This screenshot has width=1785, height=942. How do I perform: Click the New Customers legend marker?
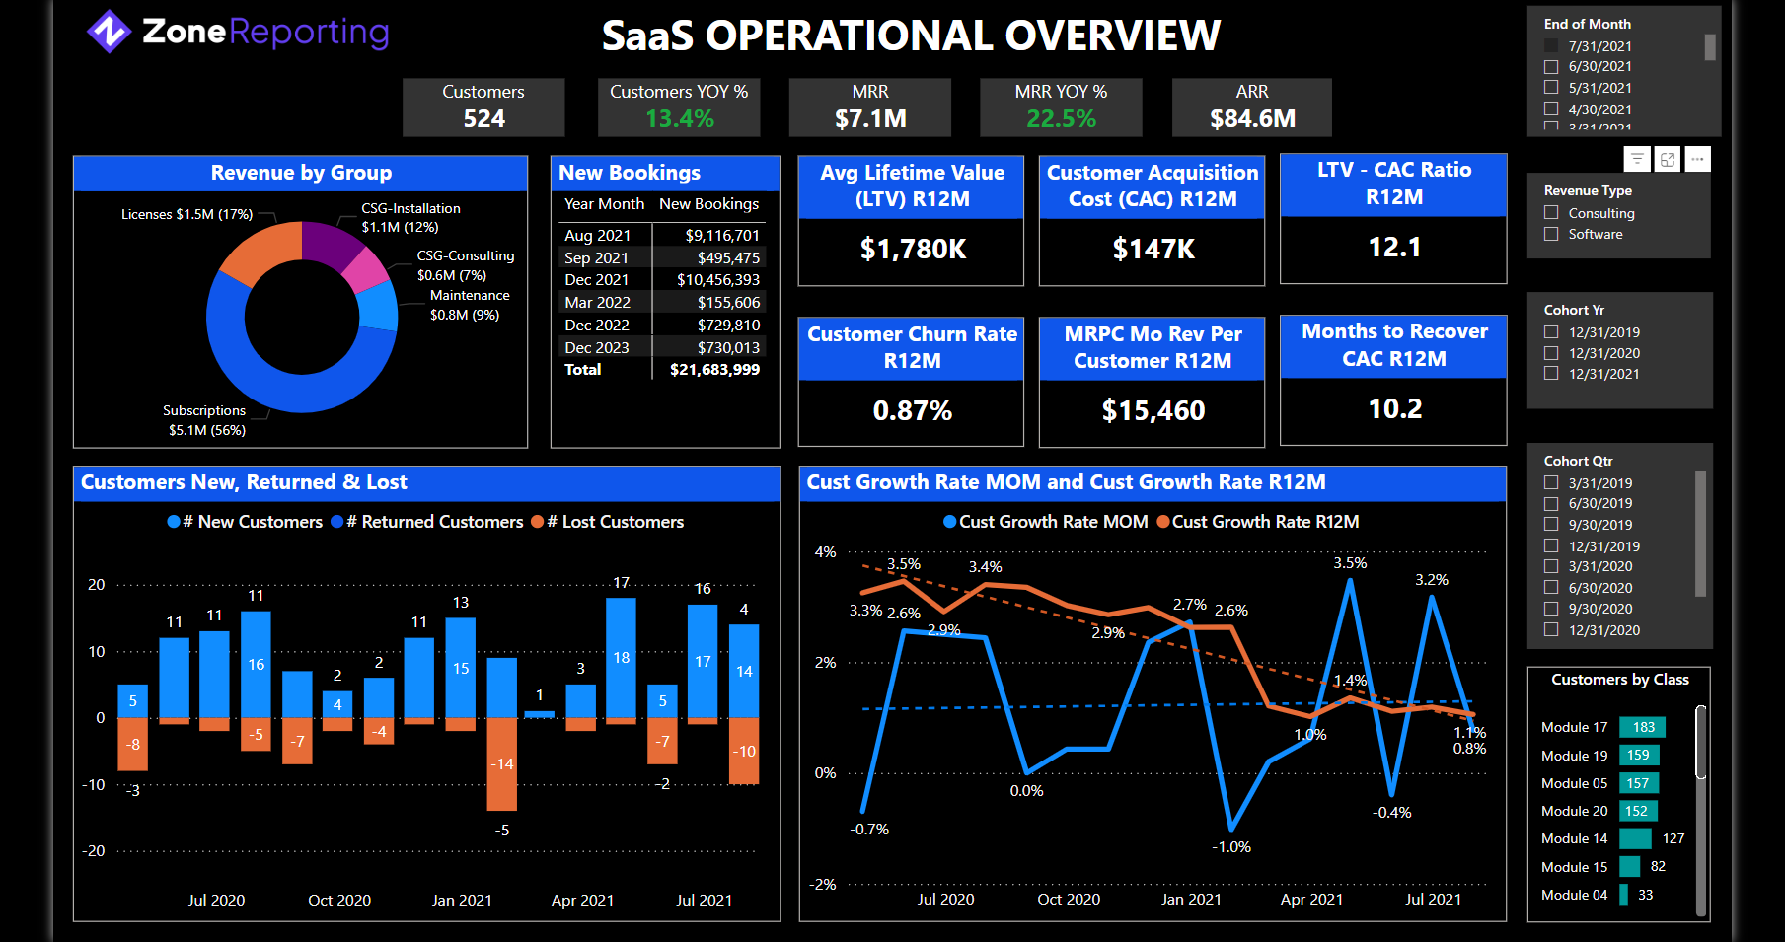pyautogui.click(x=174, y=522)
